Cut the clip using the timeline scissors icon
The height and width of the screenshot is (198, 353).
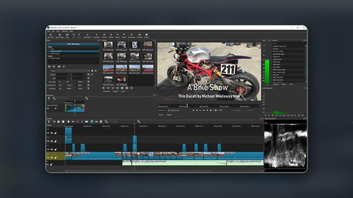pos(54,121)
